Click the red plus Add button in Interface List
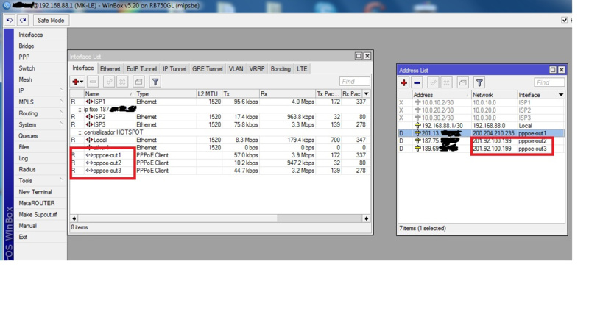The image size is (589, 331). [x=77, y=82]
